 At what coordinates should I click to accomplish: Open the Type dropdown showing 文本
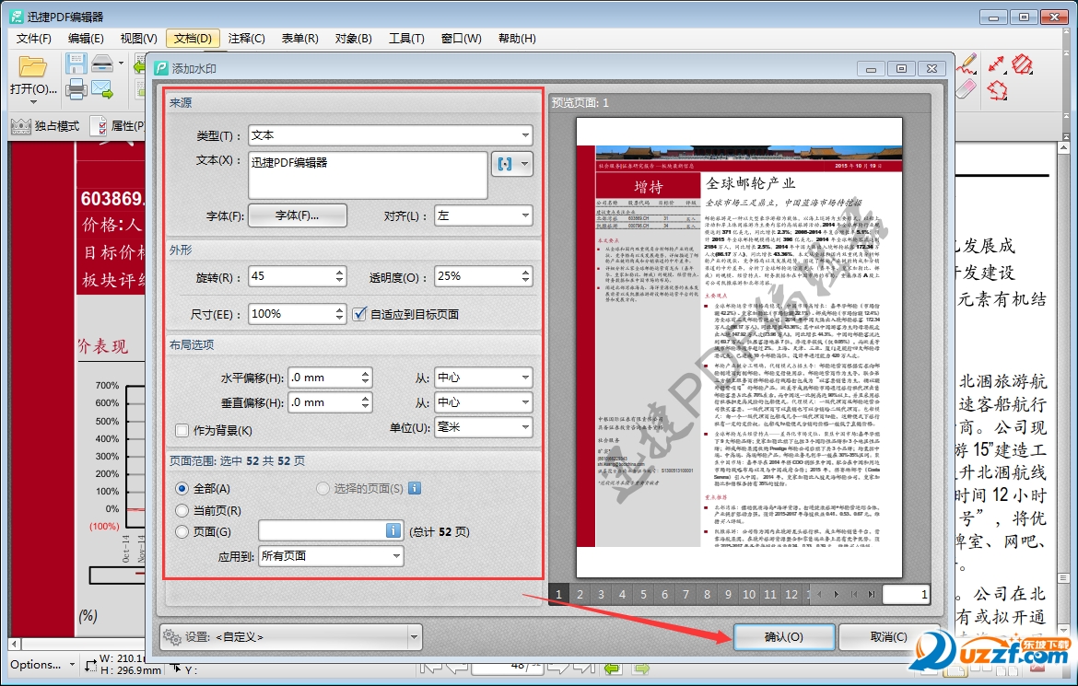click(x=391, y=135)
